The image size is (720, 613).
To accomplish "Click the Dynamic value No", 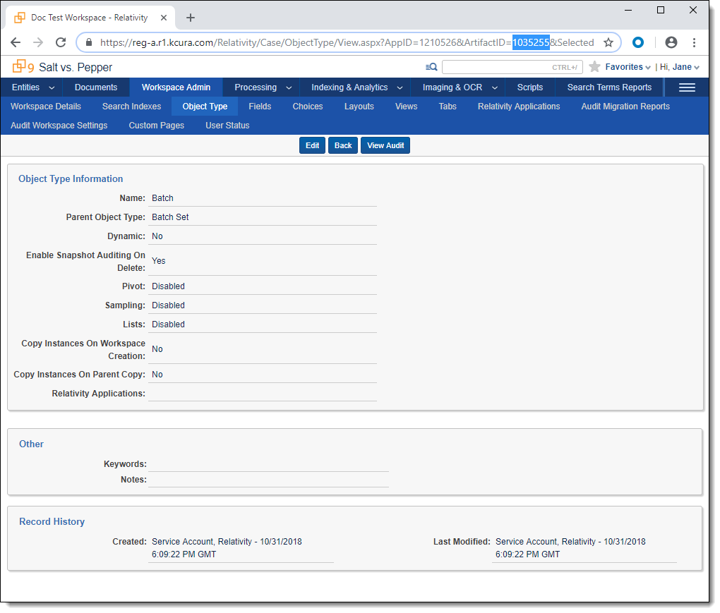I will [x=157, y=236].
